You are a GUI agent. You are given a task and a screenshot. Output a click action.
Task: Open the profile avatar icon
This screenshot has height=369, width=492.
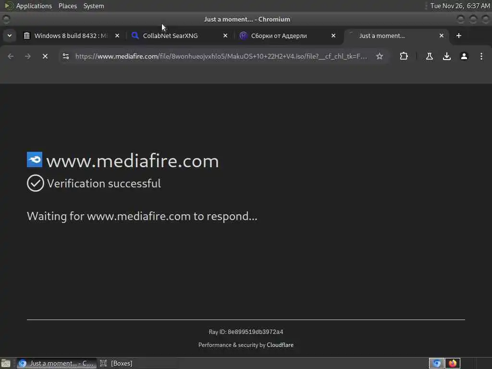pos(464,56)
